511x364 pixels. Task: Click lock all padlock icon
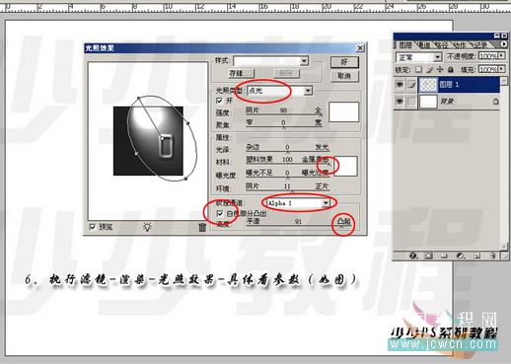[x=451, y=69]
